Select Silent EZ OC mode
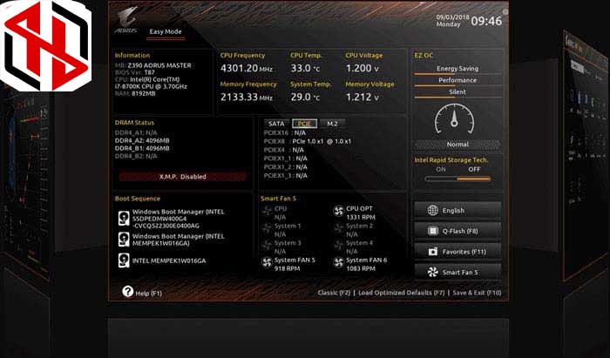The image size is (610, 358). (x=457, y=92)
